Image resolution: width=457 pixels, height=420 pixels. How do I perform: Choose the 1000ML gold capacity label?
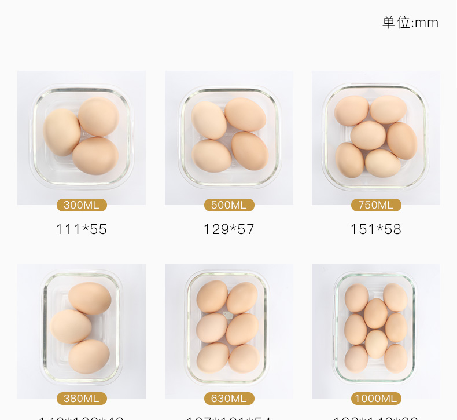tap(376, 399)
